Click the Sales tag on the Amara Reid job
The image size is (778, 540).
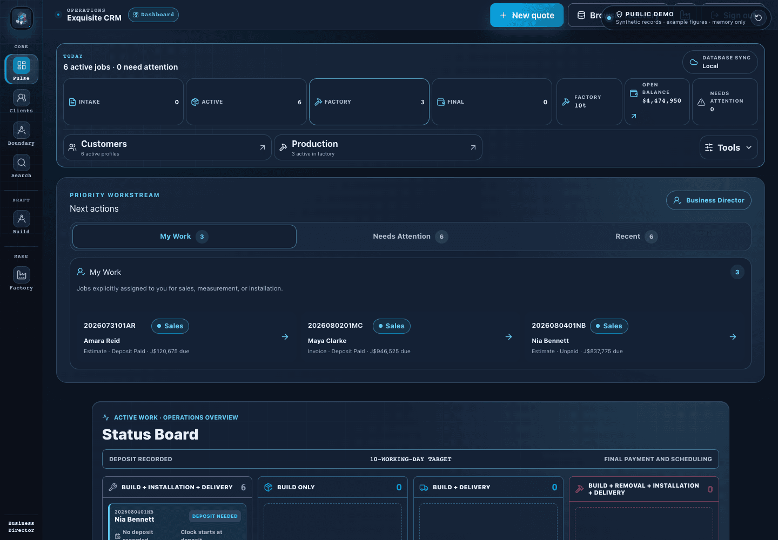170,326
